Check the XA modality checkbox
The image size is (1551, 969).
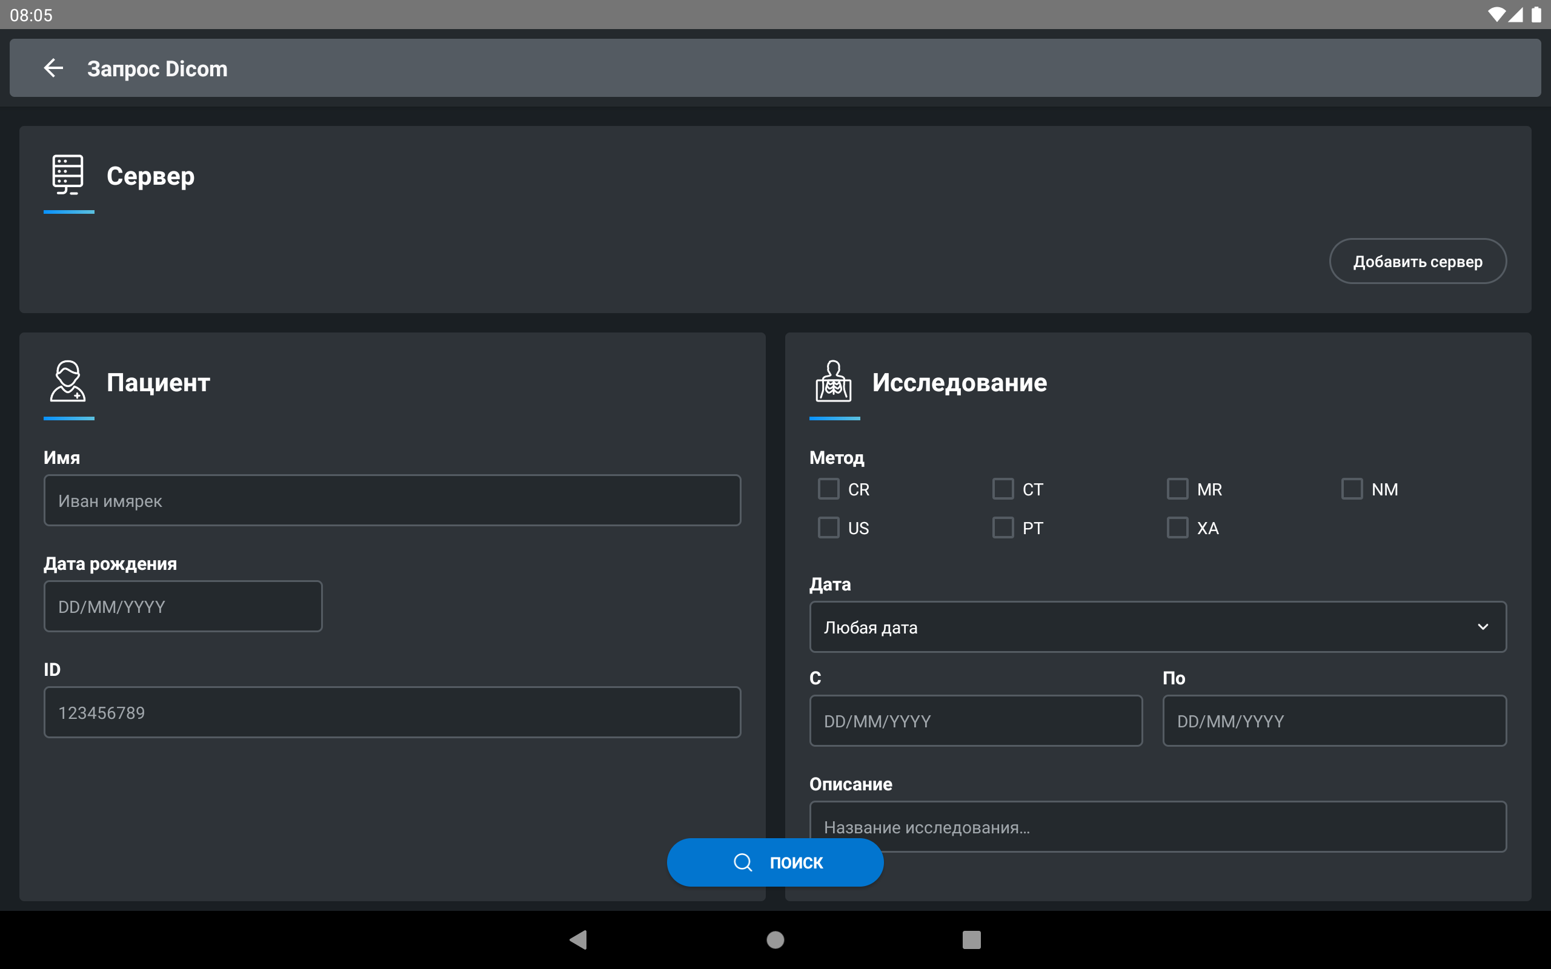click(x=1177, y=527)
